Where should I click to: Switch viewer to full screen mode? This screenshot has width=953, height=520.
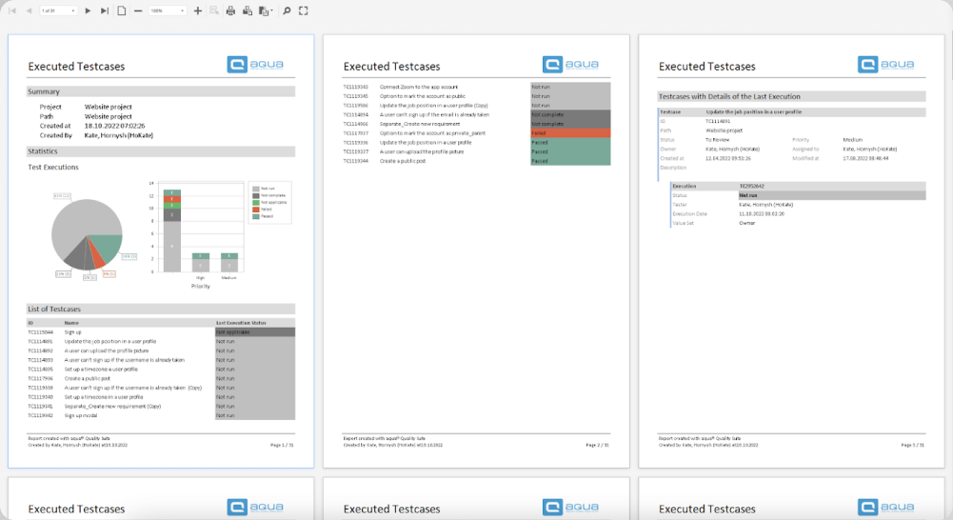point(304,10)
